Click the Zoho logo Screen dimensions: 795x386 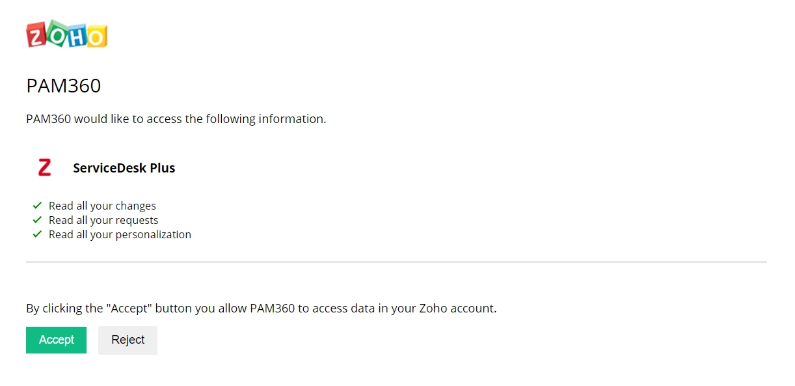coord(66,34)
